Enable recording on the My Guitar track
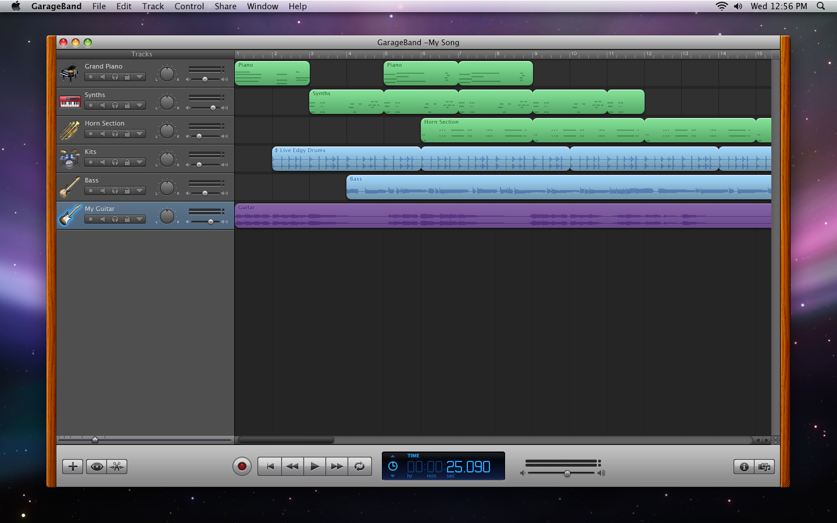837x523 pixels. [x=91, y=219]
